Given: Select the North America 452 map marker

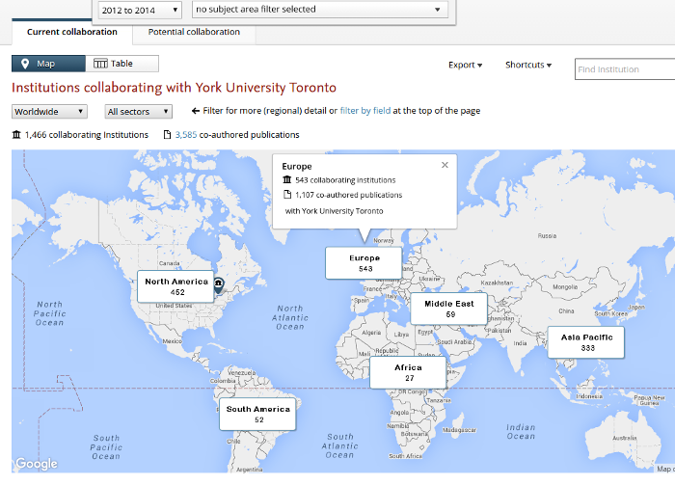Looking at the screenshot, I should click(175, 286).
